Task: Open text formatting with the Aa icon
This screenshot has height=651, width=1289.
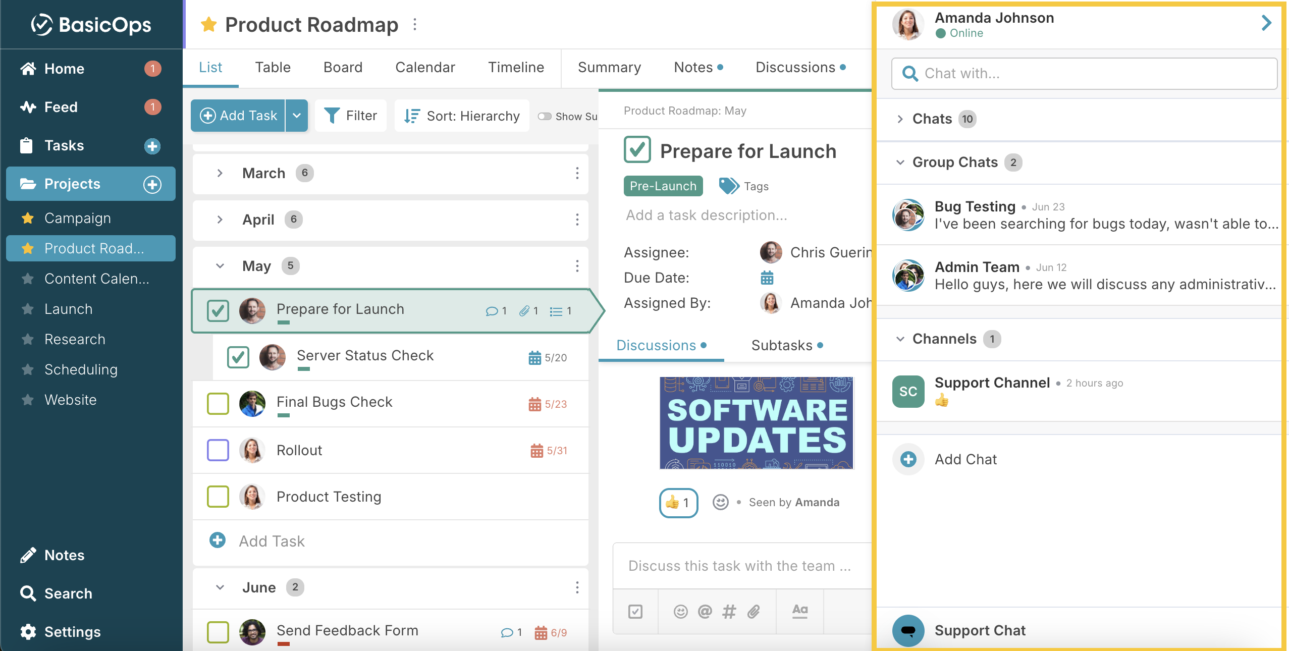Action: pos(799,612)
